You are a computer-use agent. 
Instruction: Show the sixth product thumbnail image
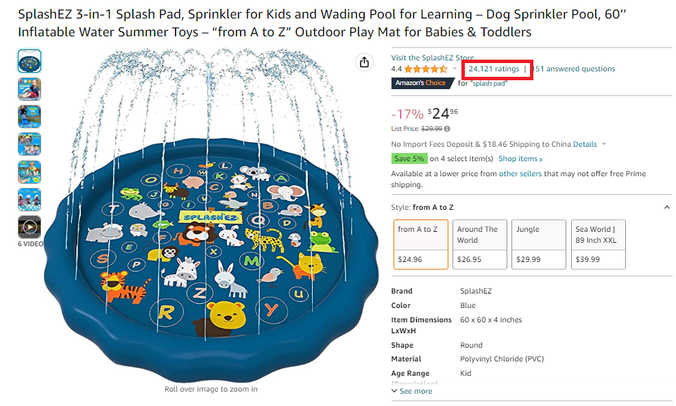click(29, 199)
